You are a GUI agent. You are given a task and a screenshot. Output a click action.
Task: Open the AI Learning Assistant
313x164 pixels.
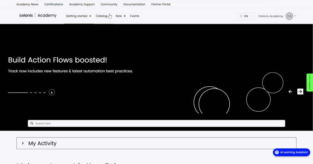(x=291, y=152)
